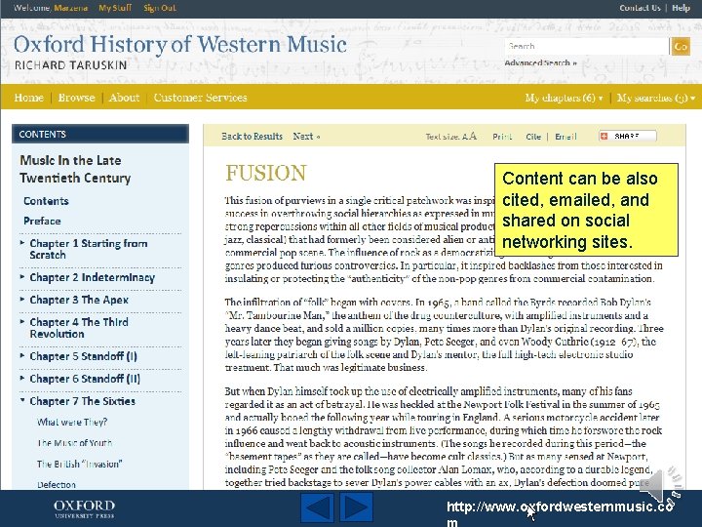Click the My Stuff link
Viewport: 702px width, 527px height.
coord(115,8)
